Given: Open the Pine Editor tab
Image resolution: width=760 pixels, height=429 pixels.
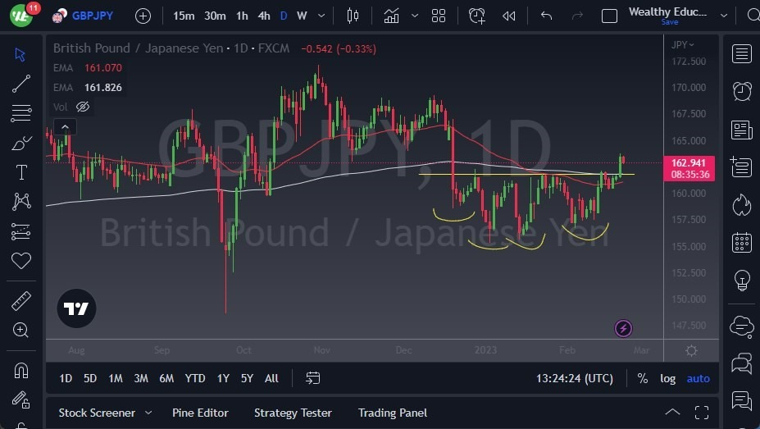Looking at the screenshot, I should click(200, 413).
